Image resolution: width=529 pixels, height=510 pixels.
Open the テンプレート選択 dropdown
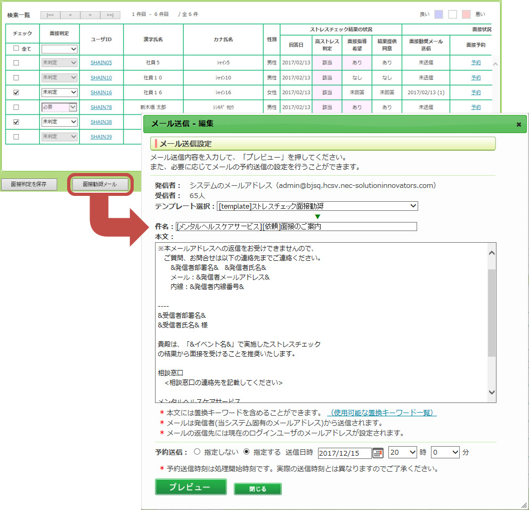tap(318, 206)
